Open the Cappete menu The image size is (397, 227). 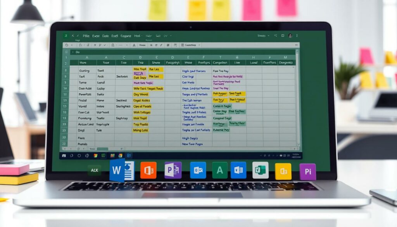click(126, 36)
